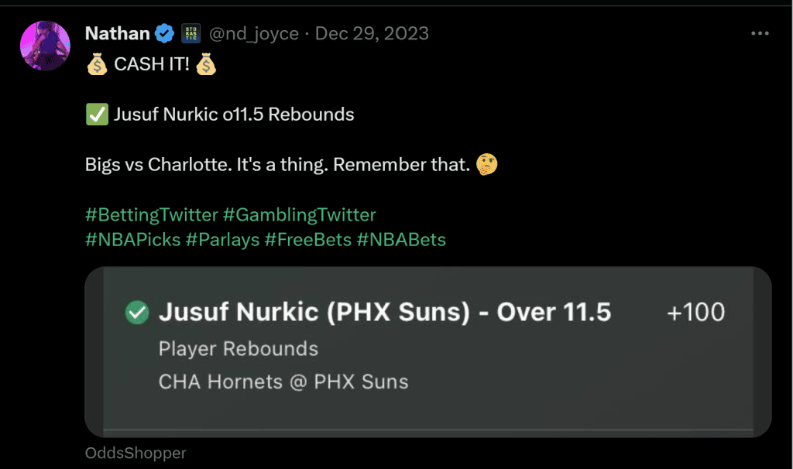Screen dimensions: 793x469
Task: Open Nathan's profile avatar
Action: (45, 46)
